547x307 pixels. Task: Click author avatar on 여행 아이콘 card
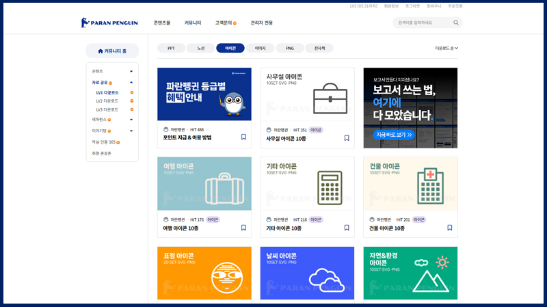165,219
